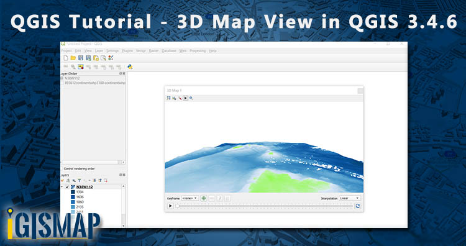466x246 pixels.
Task: Click the 1606 legend color swatch
Action: [x=73, y=197]
